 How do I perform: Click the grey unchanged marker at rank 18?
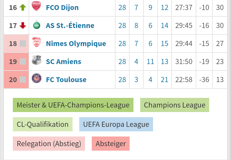coord(23,43)
